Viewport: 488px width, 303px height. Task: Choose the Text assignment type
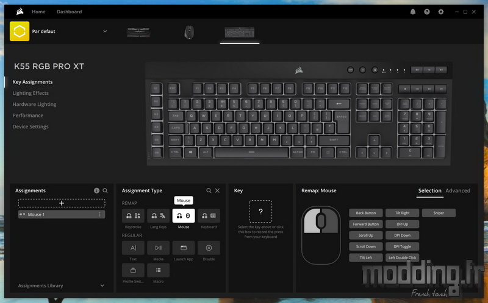[x=133, y=248]
